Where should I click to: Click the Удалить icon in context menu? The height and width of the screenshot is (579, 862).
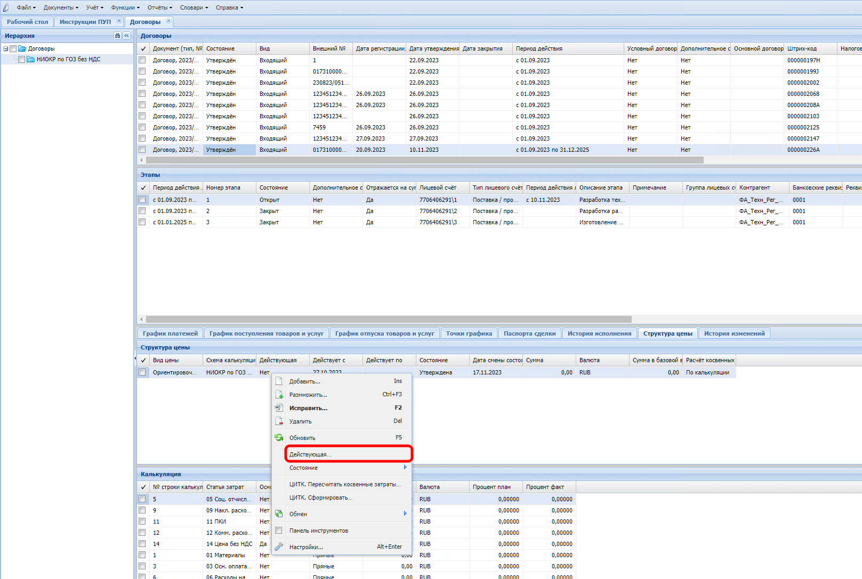coord(279,421)
